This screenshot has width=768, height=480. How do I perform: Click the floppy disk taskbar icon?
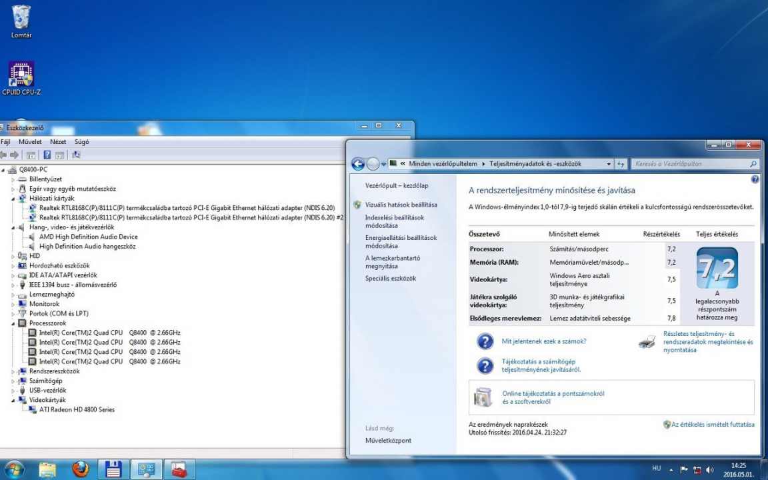113,470
